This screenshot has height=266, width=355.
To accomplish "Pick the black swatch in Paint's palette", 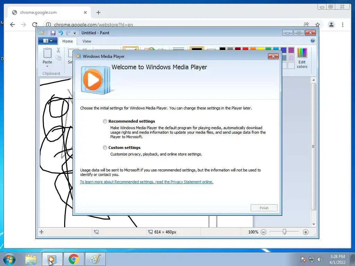I will coord(223,49).
